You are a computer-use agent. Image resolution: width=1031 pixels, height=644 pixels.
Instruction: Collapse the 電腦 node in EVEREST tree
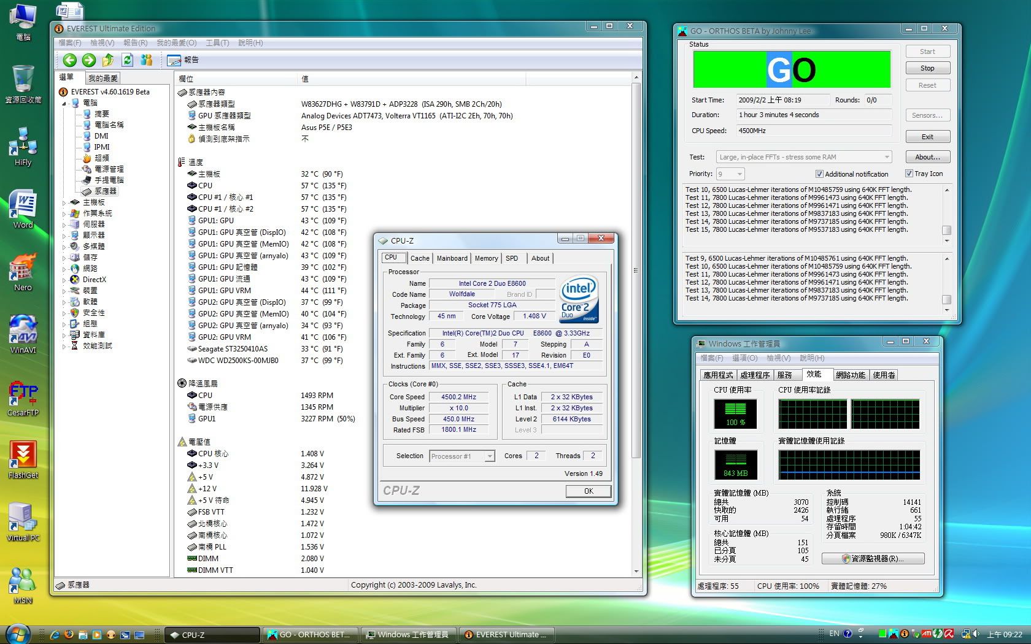click(64, 103)
